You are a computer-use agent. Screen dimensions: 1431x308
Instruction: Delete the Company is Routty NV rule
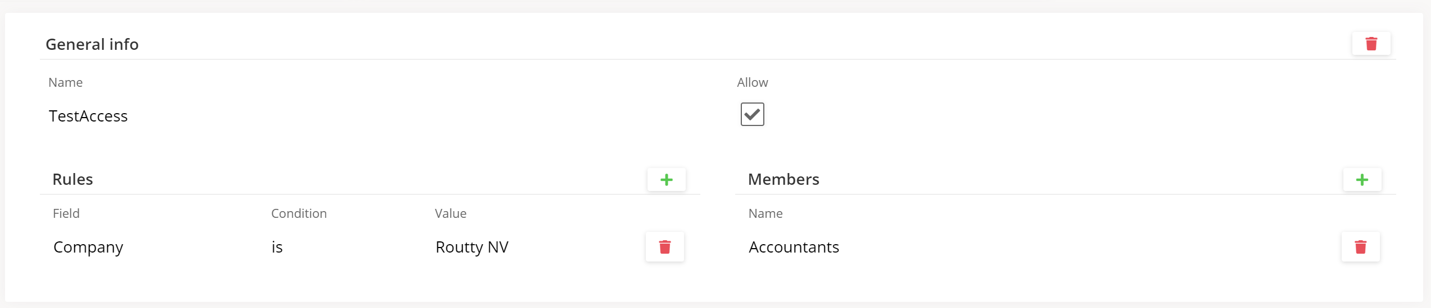[x=664, y=247]
